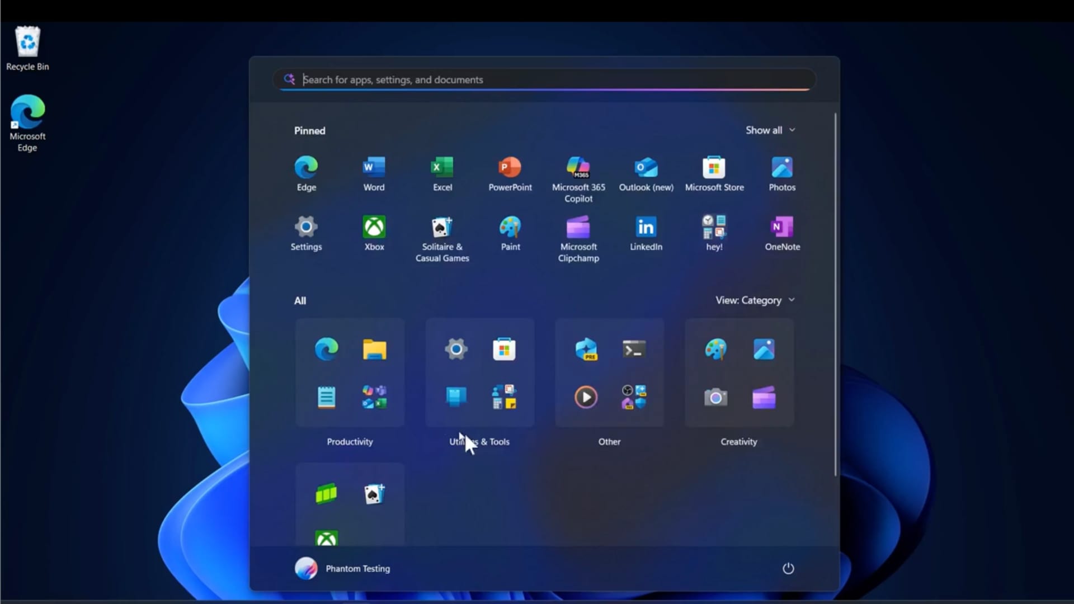Click the Productivity category label

[x=350, y=442]
